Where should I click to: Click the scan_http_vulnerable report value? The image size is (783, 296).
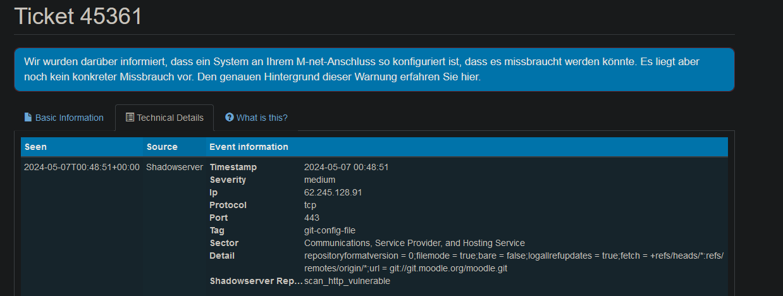(x=347, y=281)
